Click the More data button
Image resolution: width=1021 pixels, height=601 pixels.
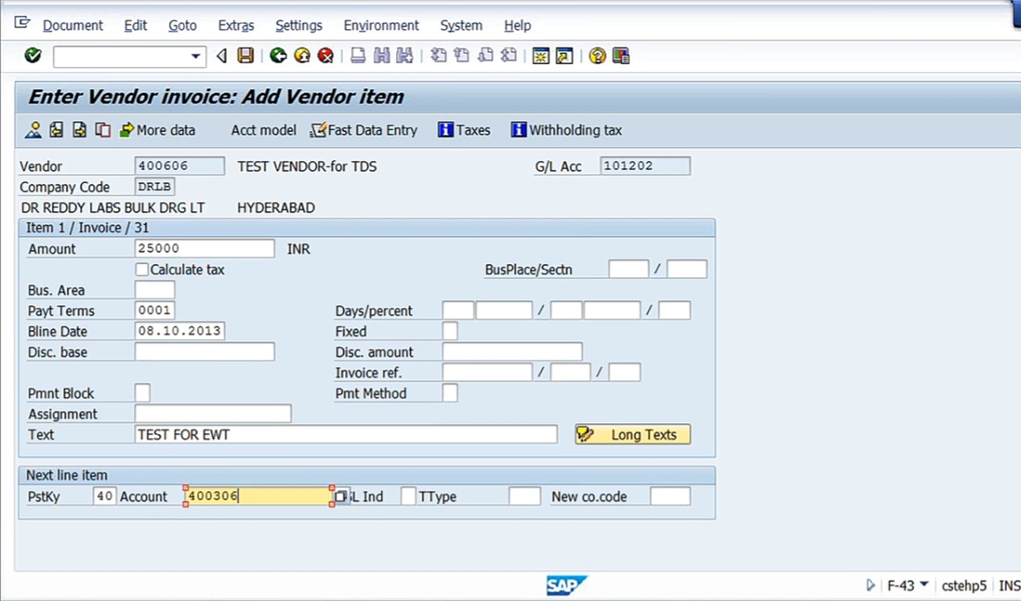coord(158,129)
